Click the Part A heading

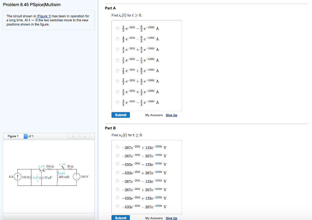click(110, 8)
